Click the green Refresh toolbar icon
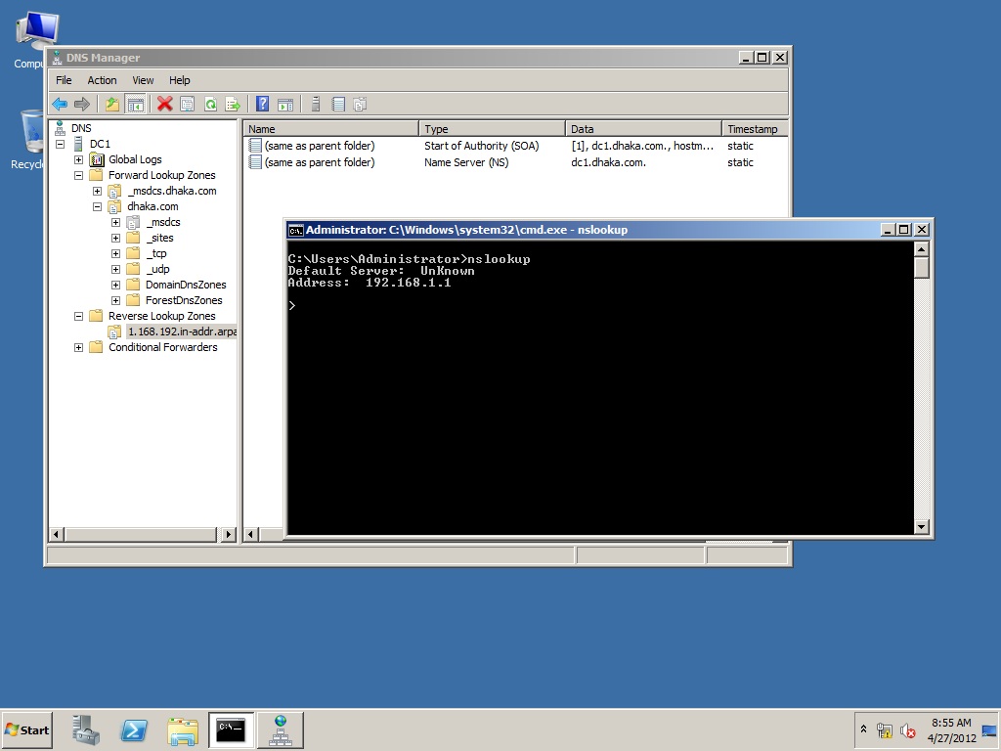 (210, 104)
